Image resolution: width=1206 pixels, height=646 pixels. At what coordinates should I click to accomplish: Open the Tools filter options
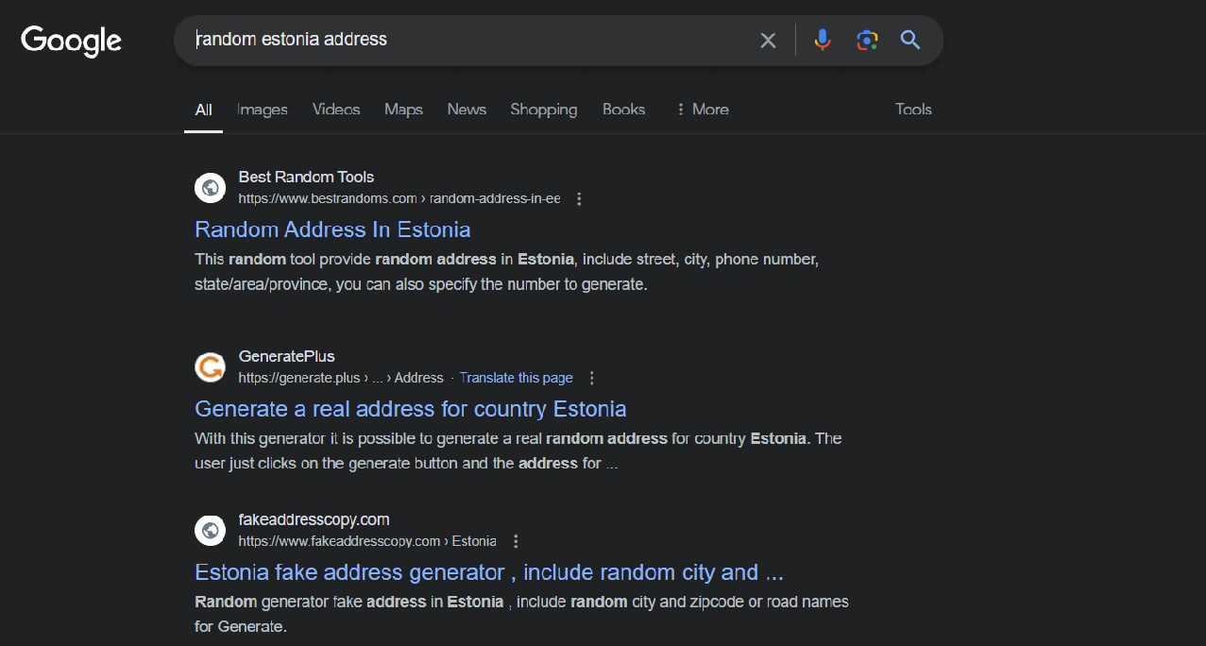coord(913,110)
